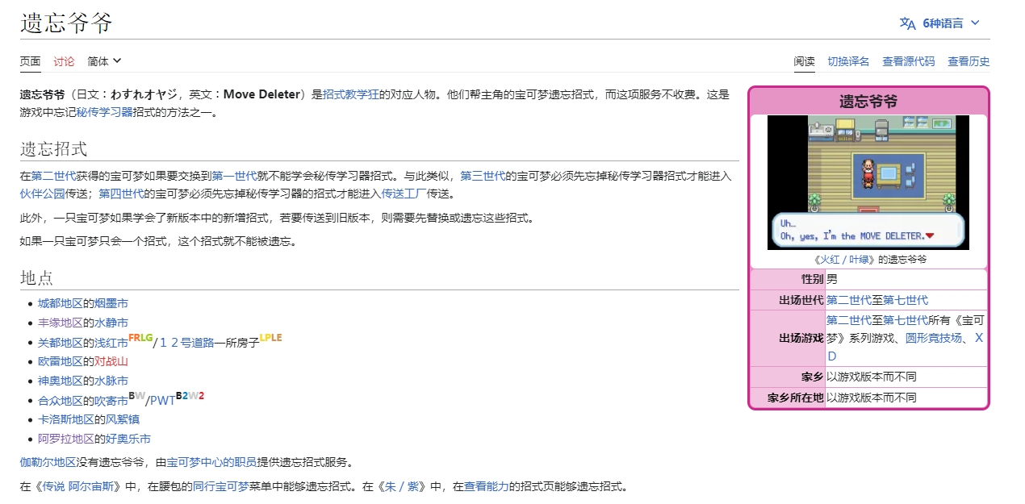
Task: Open the 风絮镇 link
Action: (123, 419)
